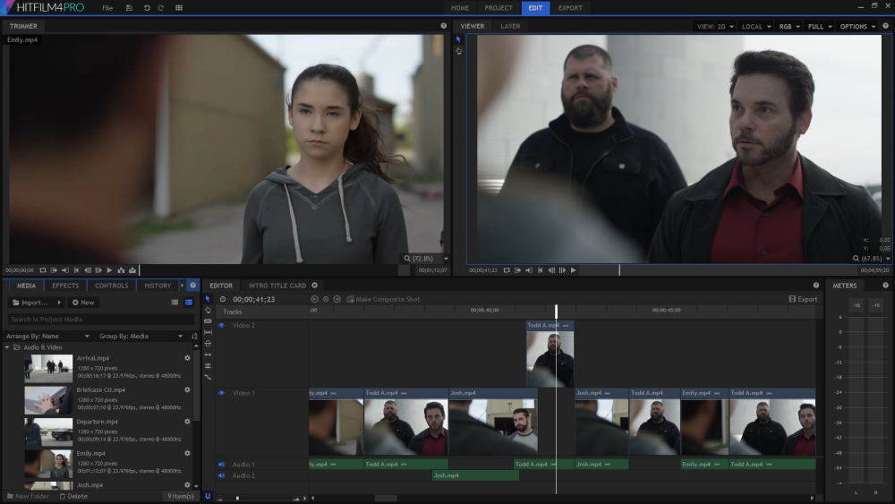
Task: Jump to start in Viewer
Action: [x=540, y=270]
